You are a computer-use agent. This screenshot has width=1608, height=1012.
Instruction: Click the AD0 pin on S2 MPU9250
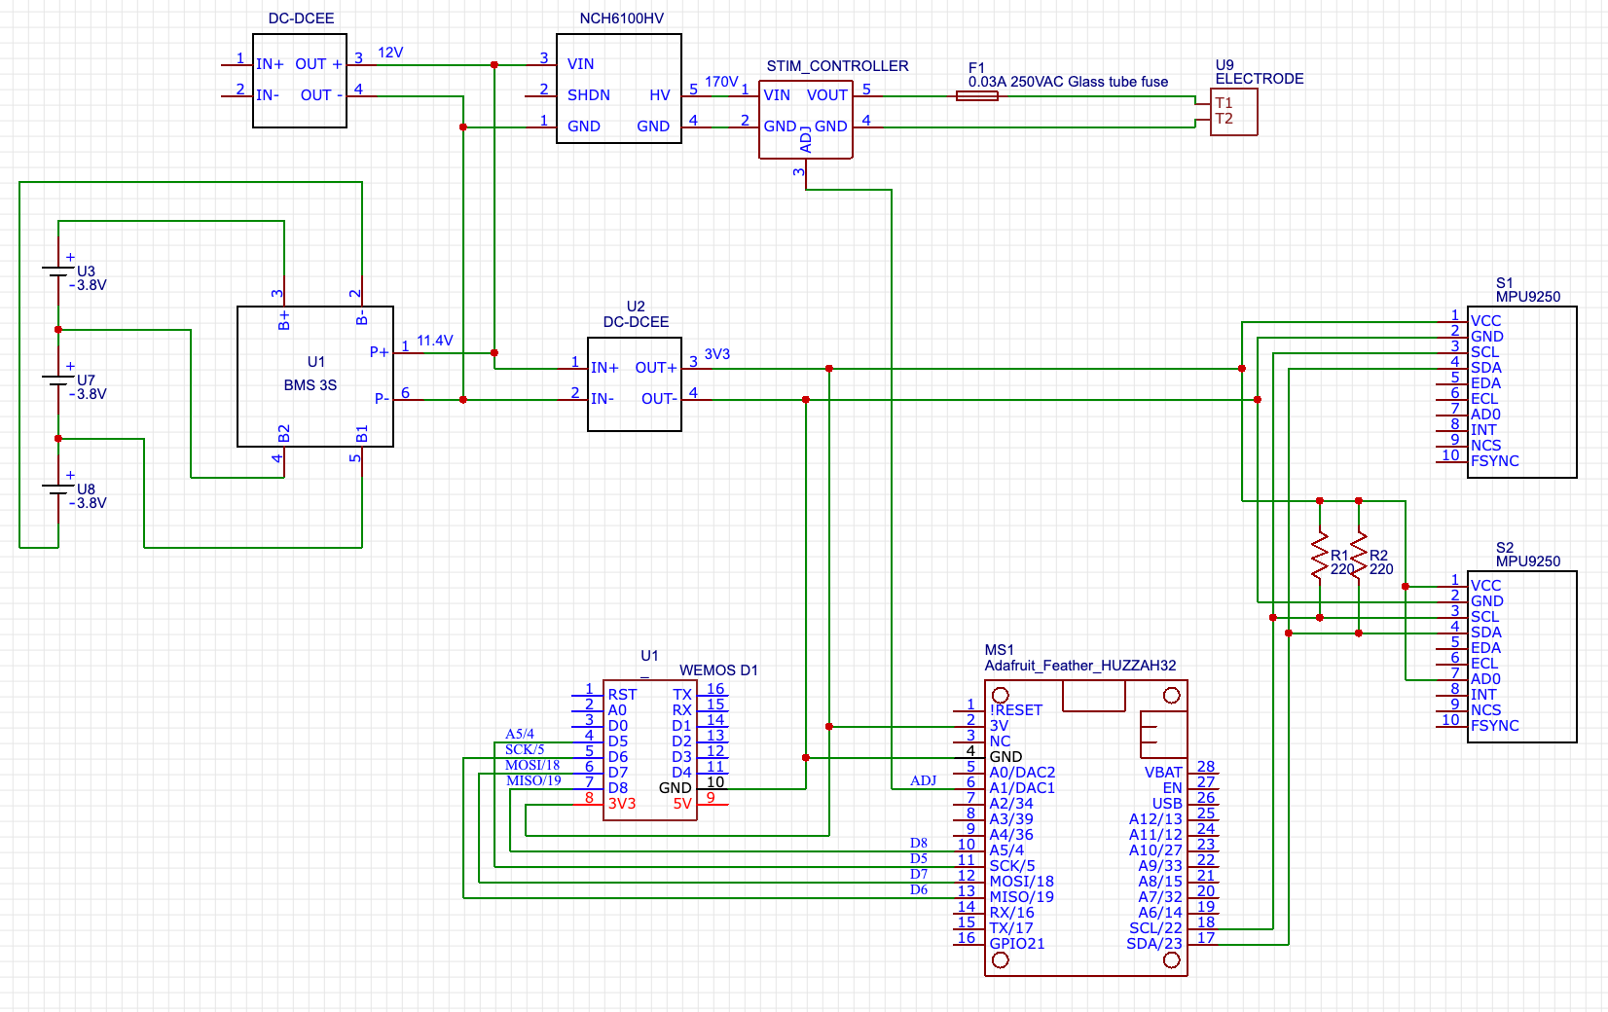(1485, 679)
